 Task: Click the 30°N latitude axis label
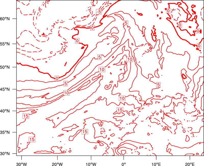point(5,154)
